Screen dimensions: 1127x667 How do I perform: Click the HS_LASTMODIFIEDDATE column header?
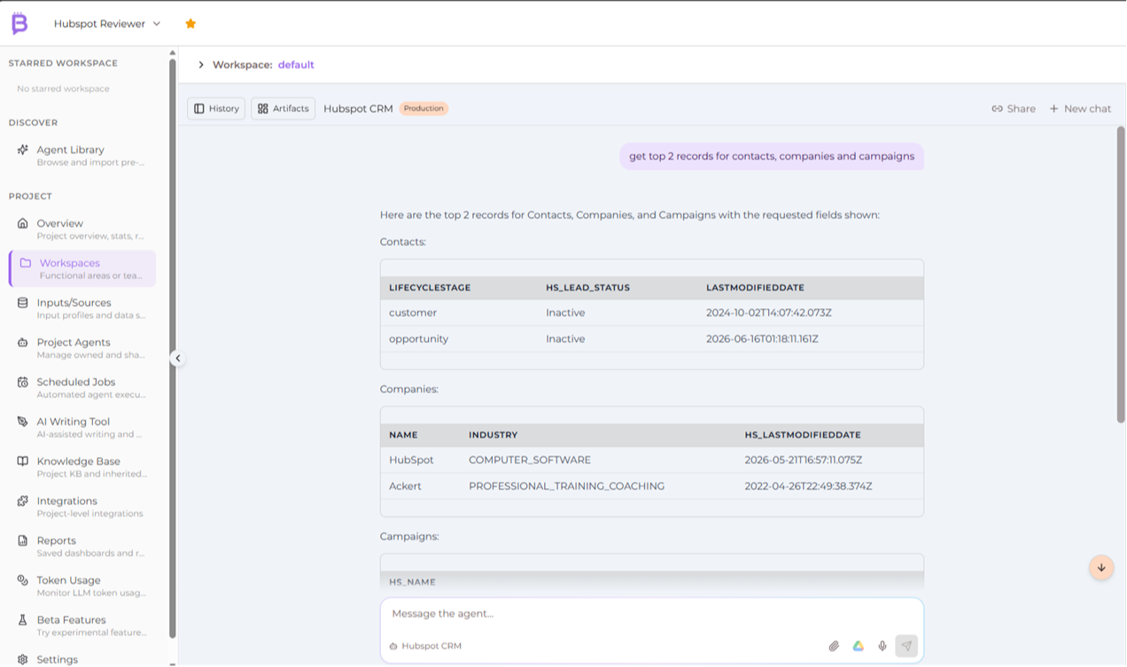(x=803, y=435)
